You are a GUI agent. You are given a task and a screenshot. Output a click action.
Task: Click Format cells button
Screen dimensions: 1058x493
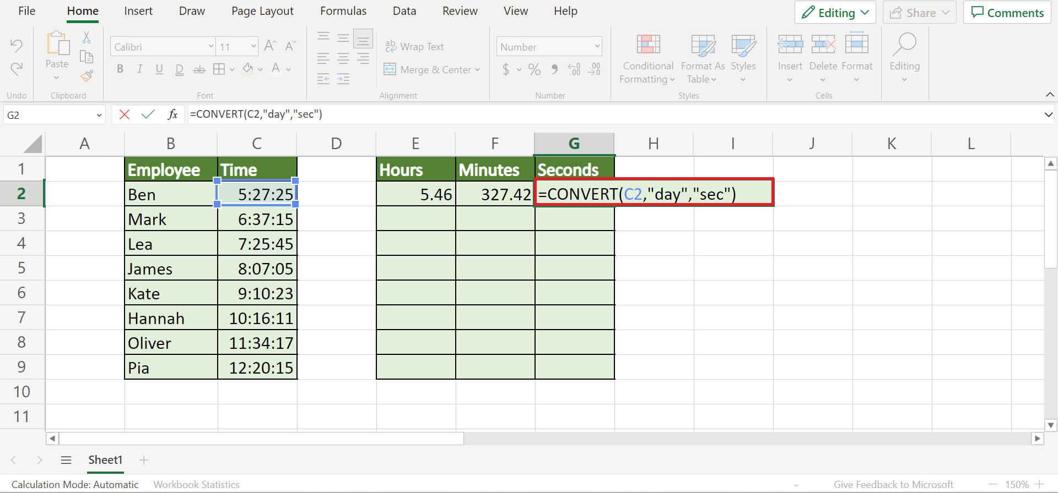(x=857, y=59)
